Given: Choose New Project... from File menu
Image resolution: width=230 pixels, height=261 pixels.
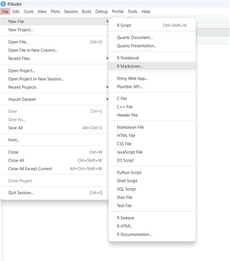Looking at the screenshot, I should 55,30.
